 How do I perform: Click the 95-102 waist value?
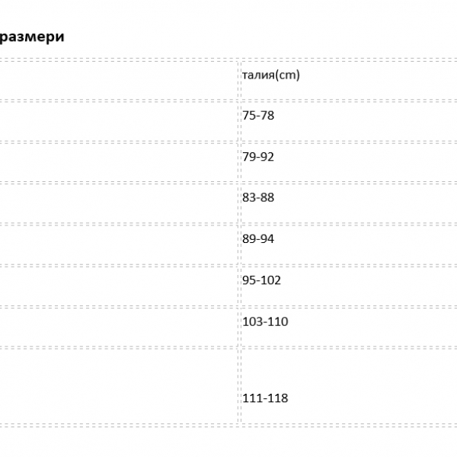pos(261,280)
